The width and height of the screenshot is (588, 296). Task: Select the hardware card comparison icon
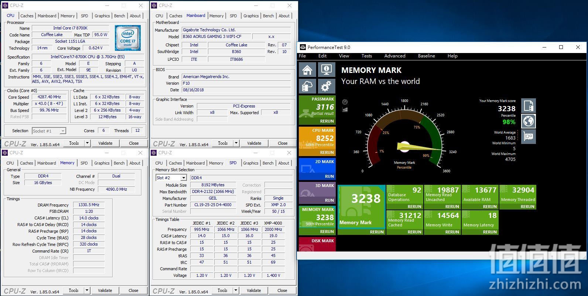point(529,137)
